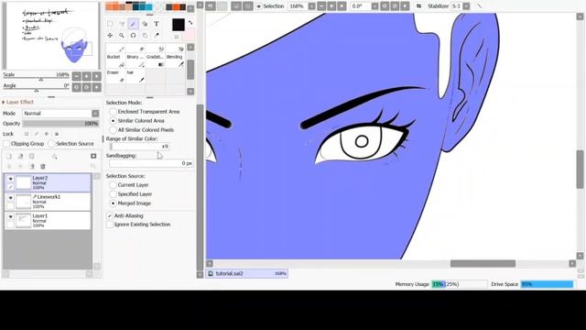Hide Layer1 using its eye icon
Image resolution: width=586 pixels, height=330 pixels.
point(10,216)
